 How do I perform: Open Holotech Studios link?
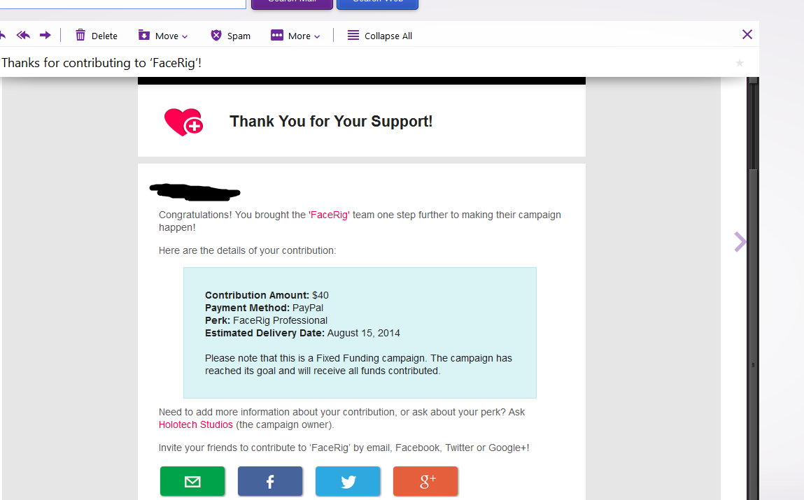pos(195,424)
